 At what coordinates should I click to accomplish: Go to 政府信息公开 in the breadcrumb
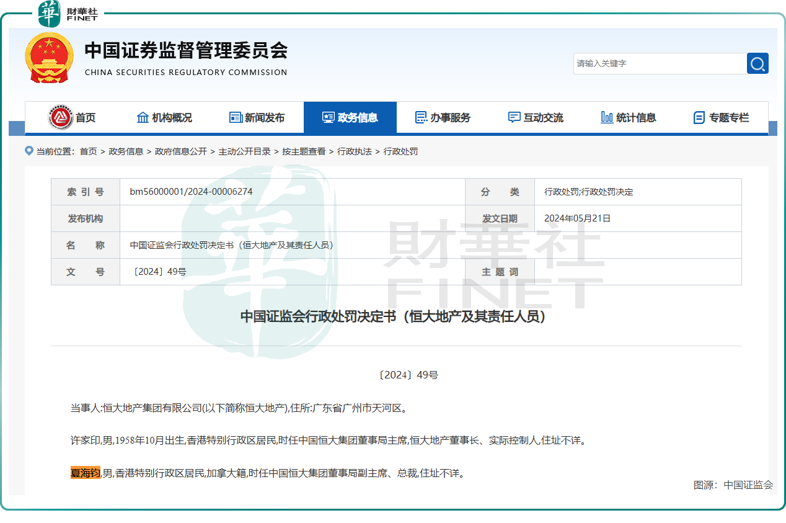[x=181, y=151]
